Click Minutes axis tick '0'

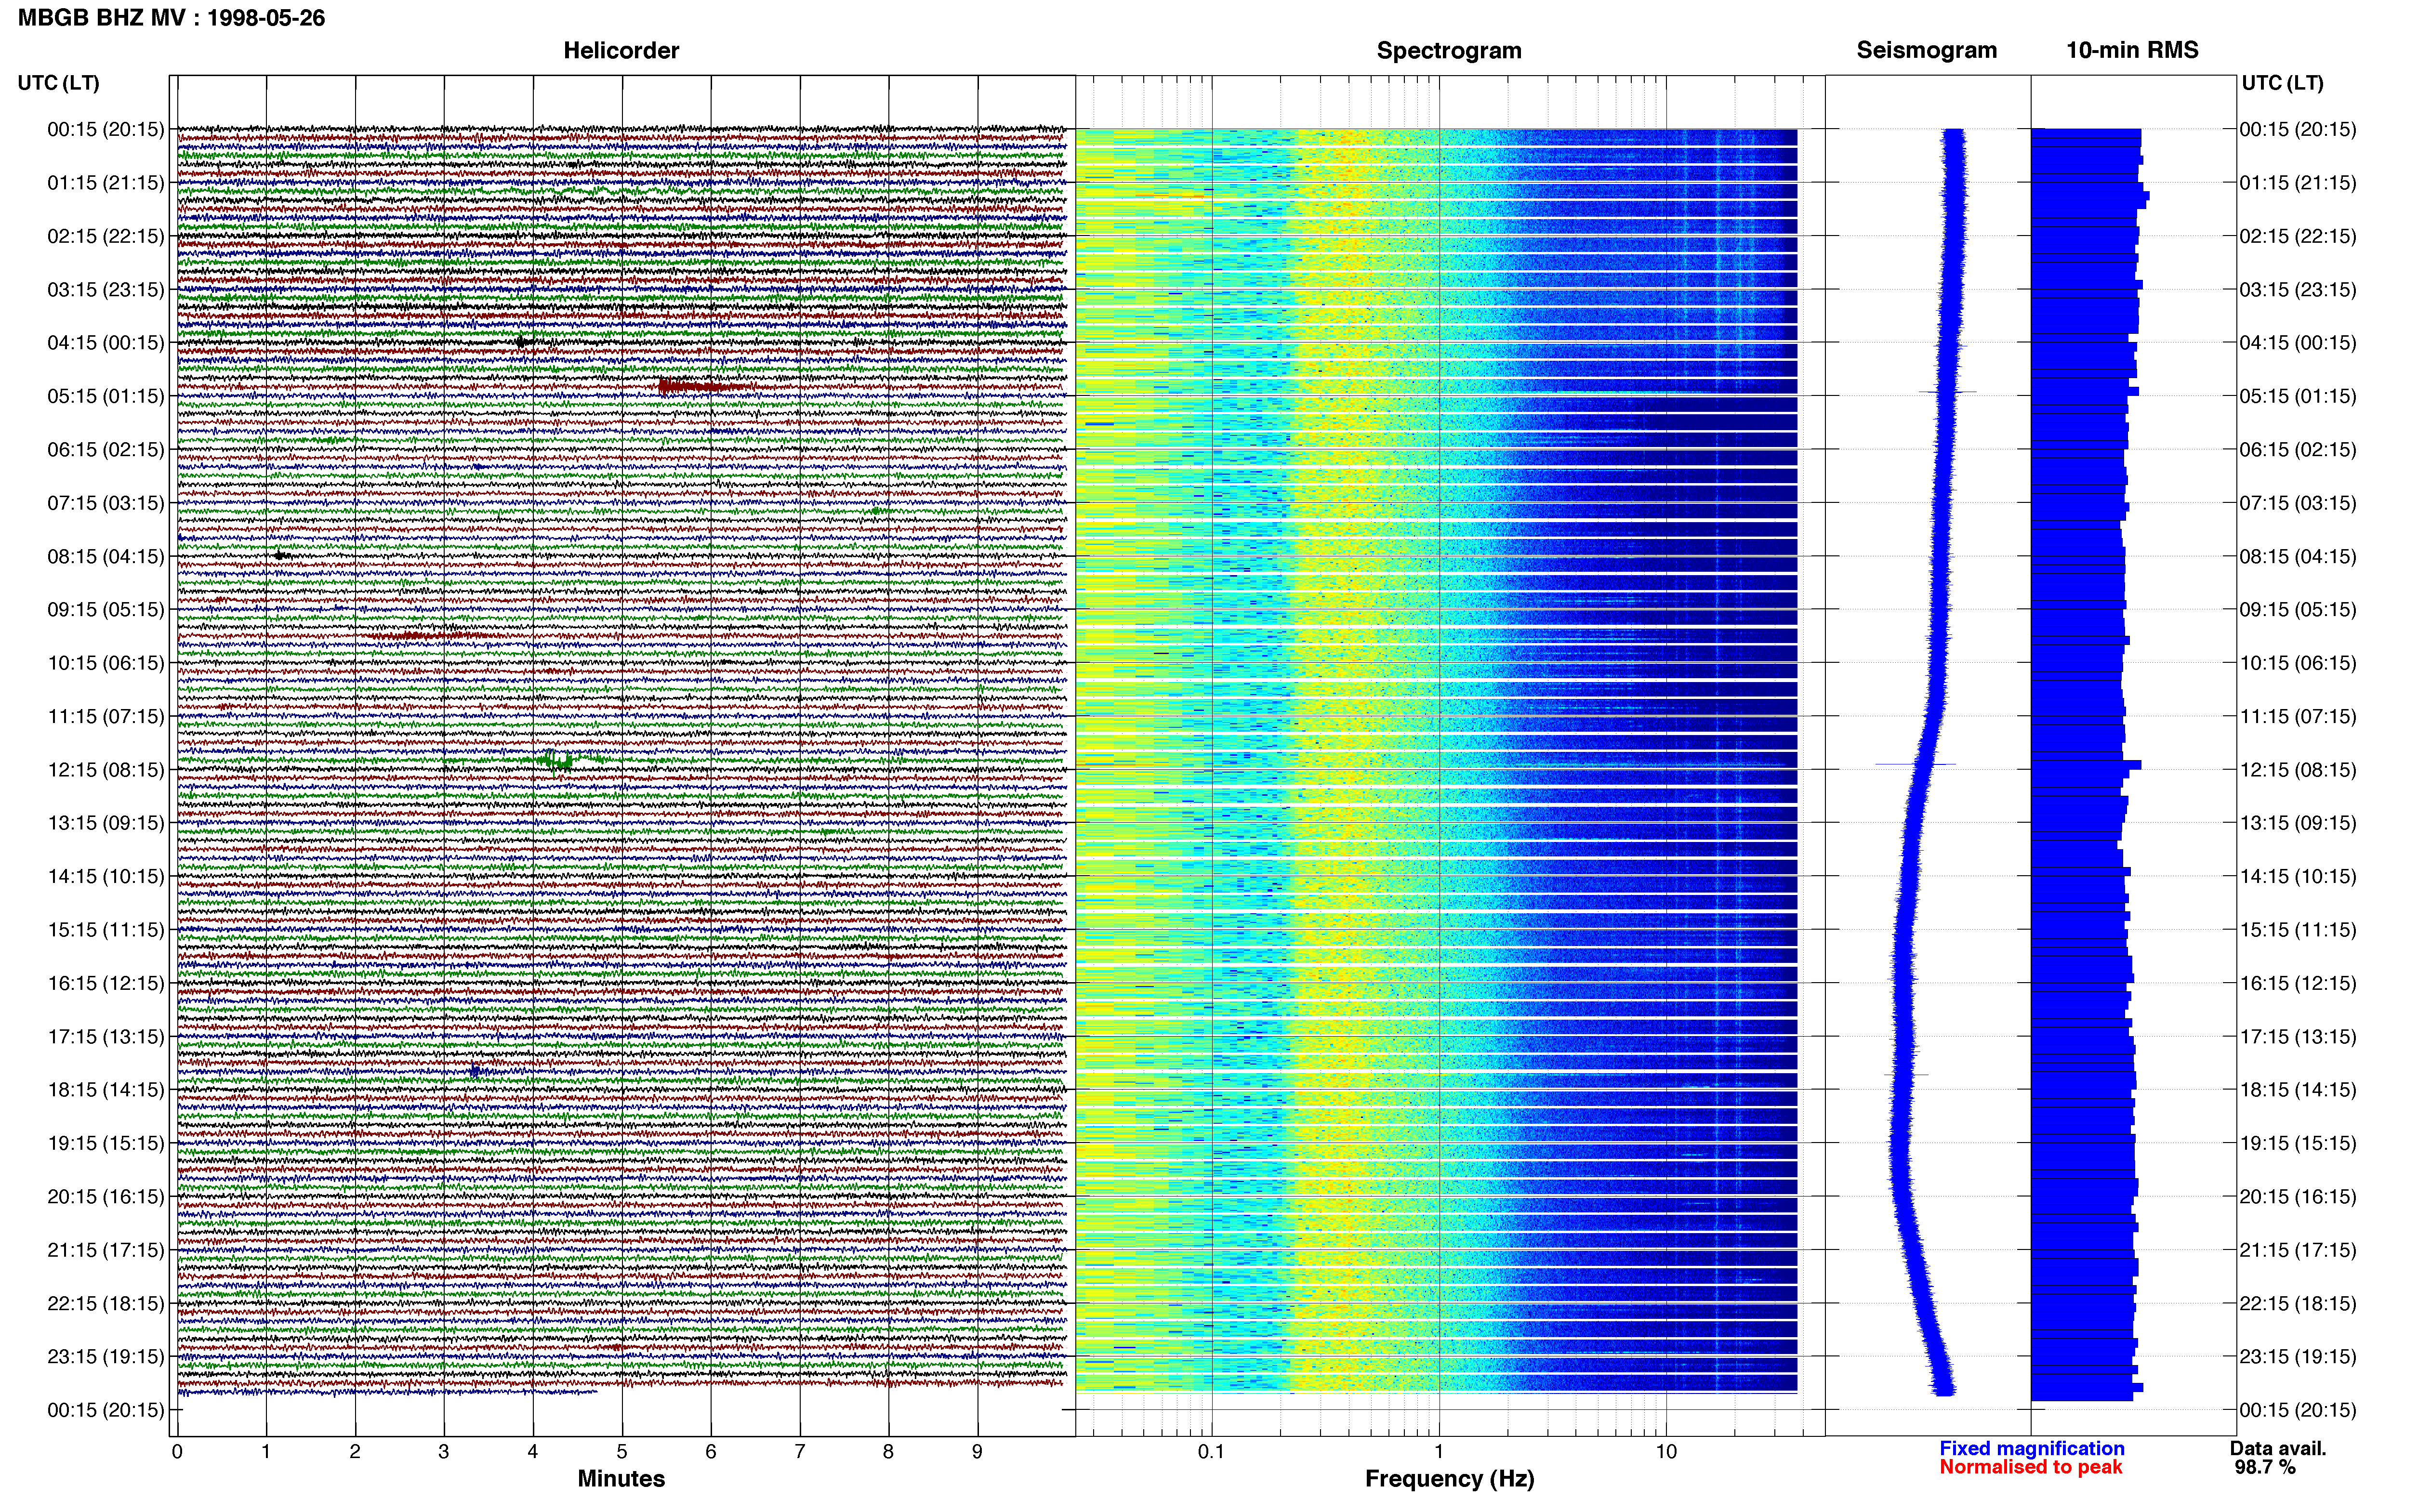pyautogui.click(x=177, y=1452)
